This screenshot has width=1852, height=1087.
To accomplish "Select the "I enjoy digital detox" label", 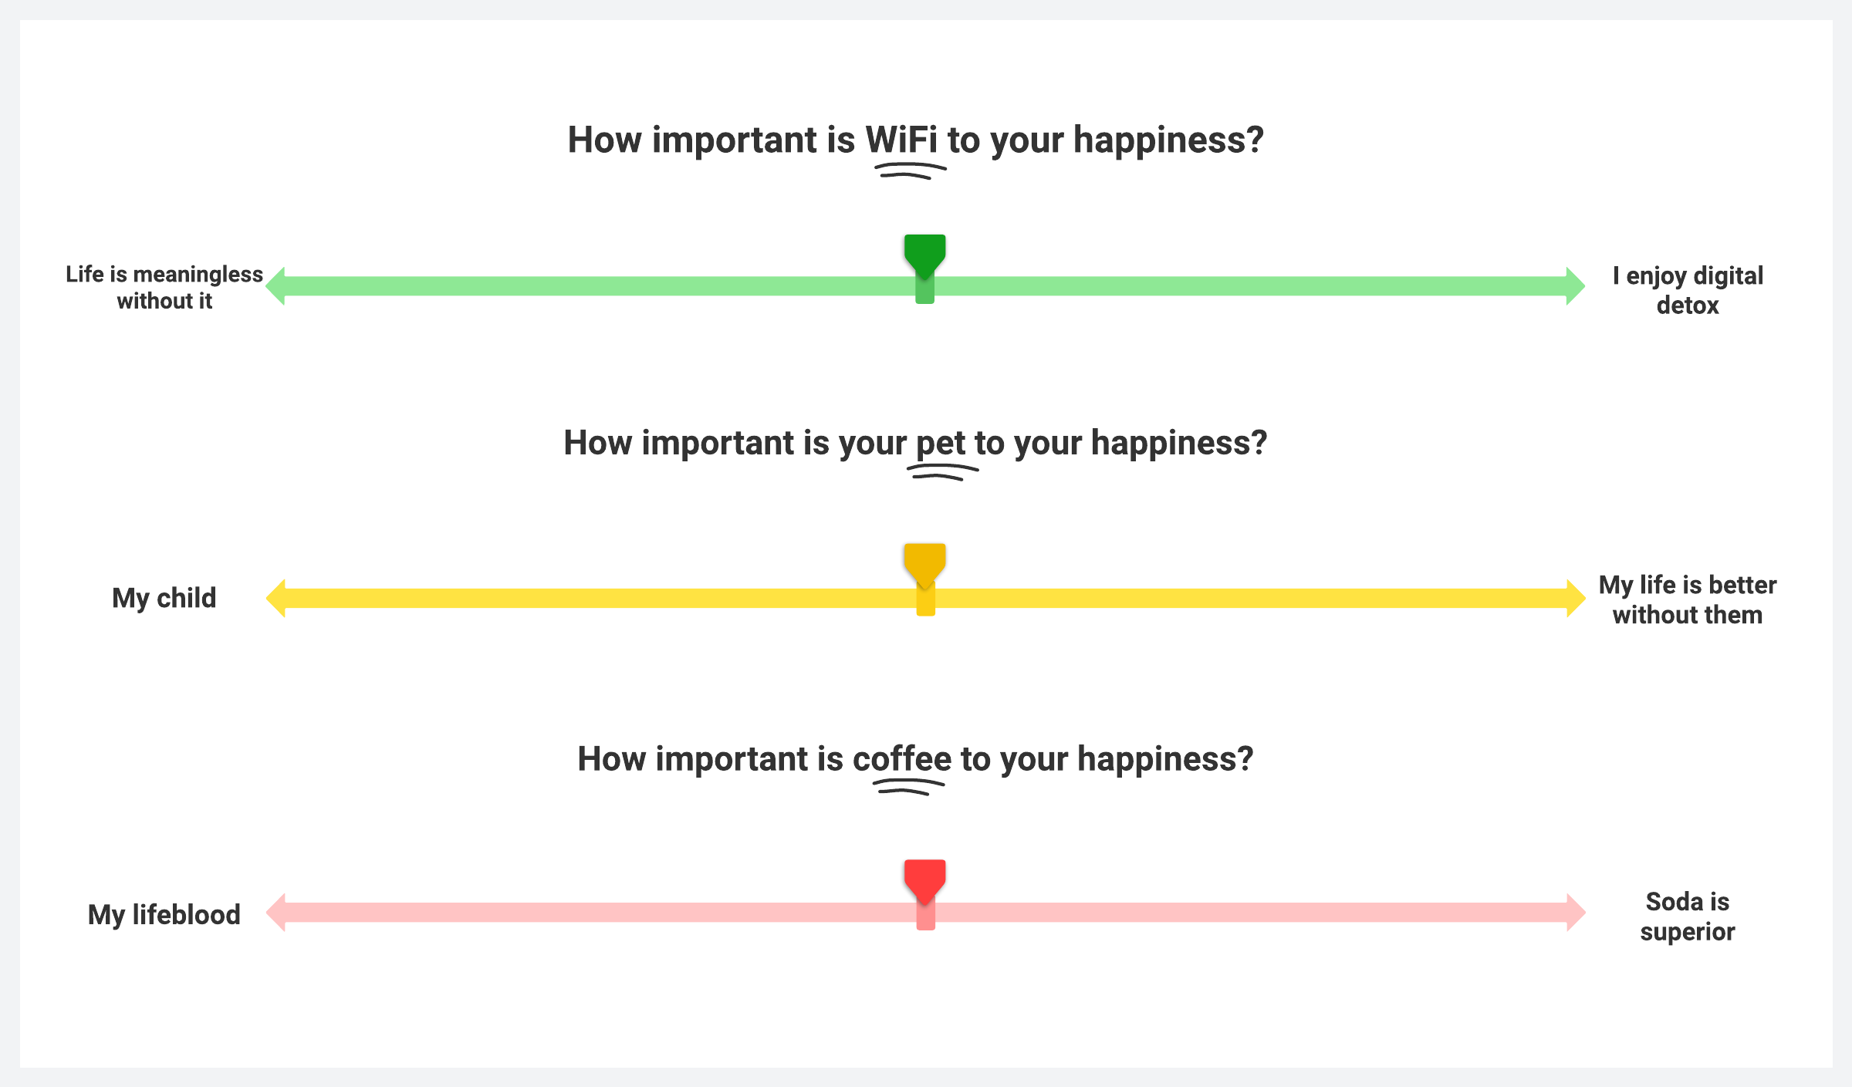I will 1688,290.
